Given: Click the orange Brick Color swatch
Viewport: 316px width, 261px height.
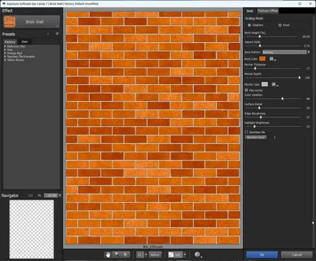Looking at the screenshot, I should [x=263, y=59].
